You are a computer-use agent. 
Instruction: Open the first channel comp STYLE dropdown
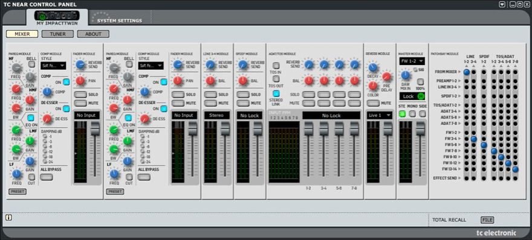coord(53,66)
